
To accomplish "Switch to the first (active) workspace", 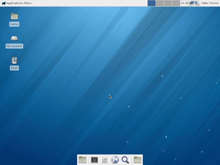I will [152, 3].
